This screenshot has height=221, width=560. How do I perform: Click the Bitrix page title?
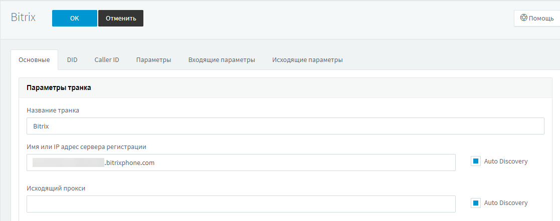click(x=24, y=16)
